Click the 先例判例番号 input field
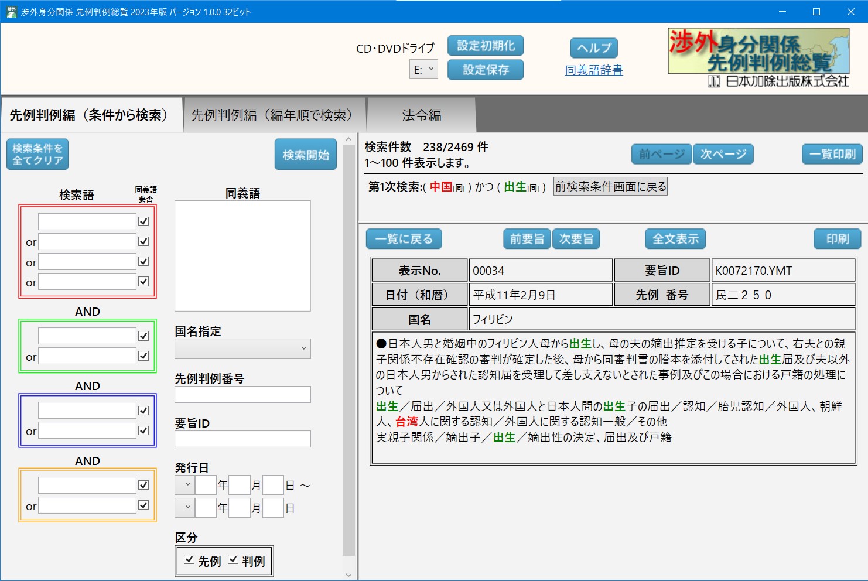The image size is (868, 581). (242, 395)
